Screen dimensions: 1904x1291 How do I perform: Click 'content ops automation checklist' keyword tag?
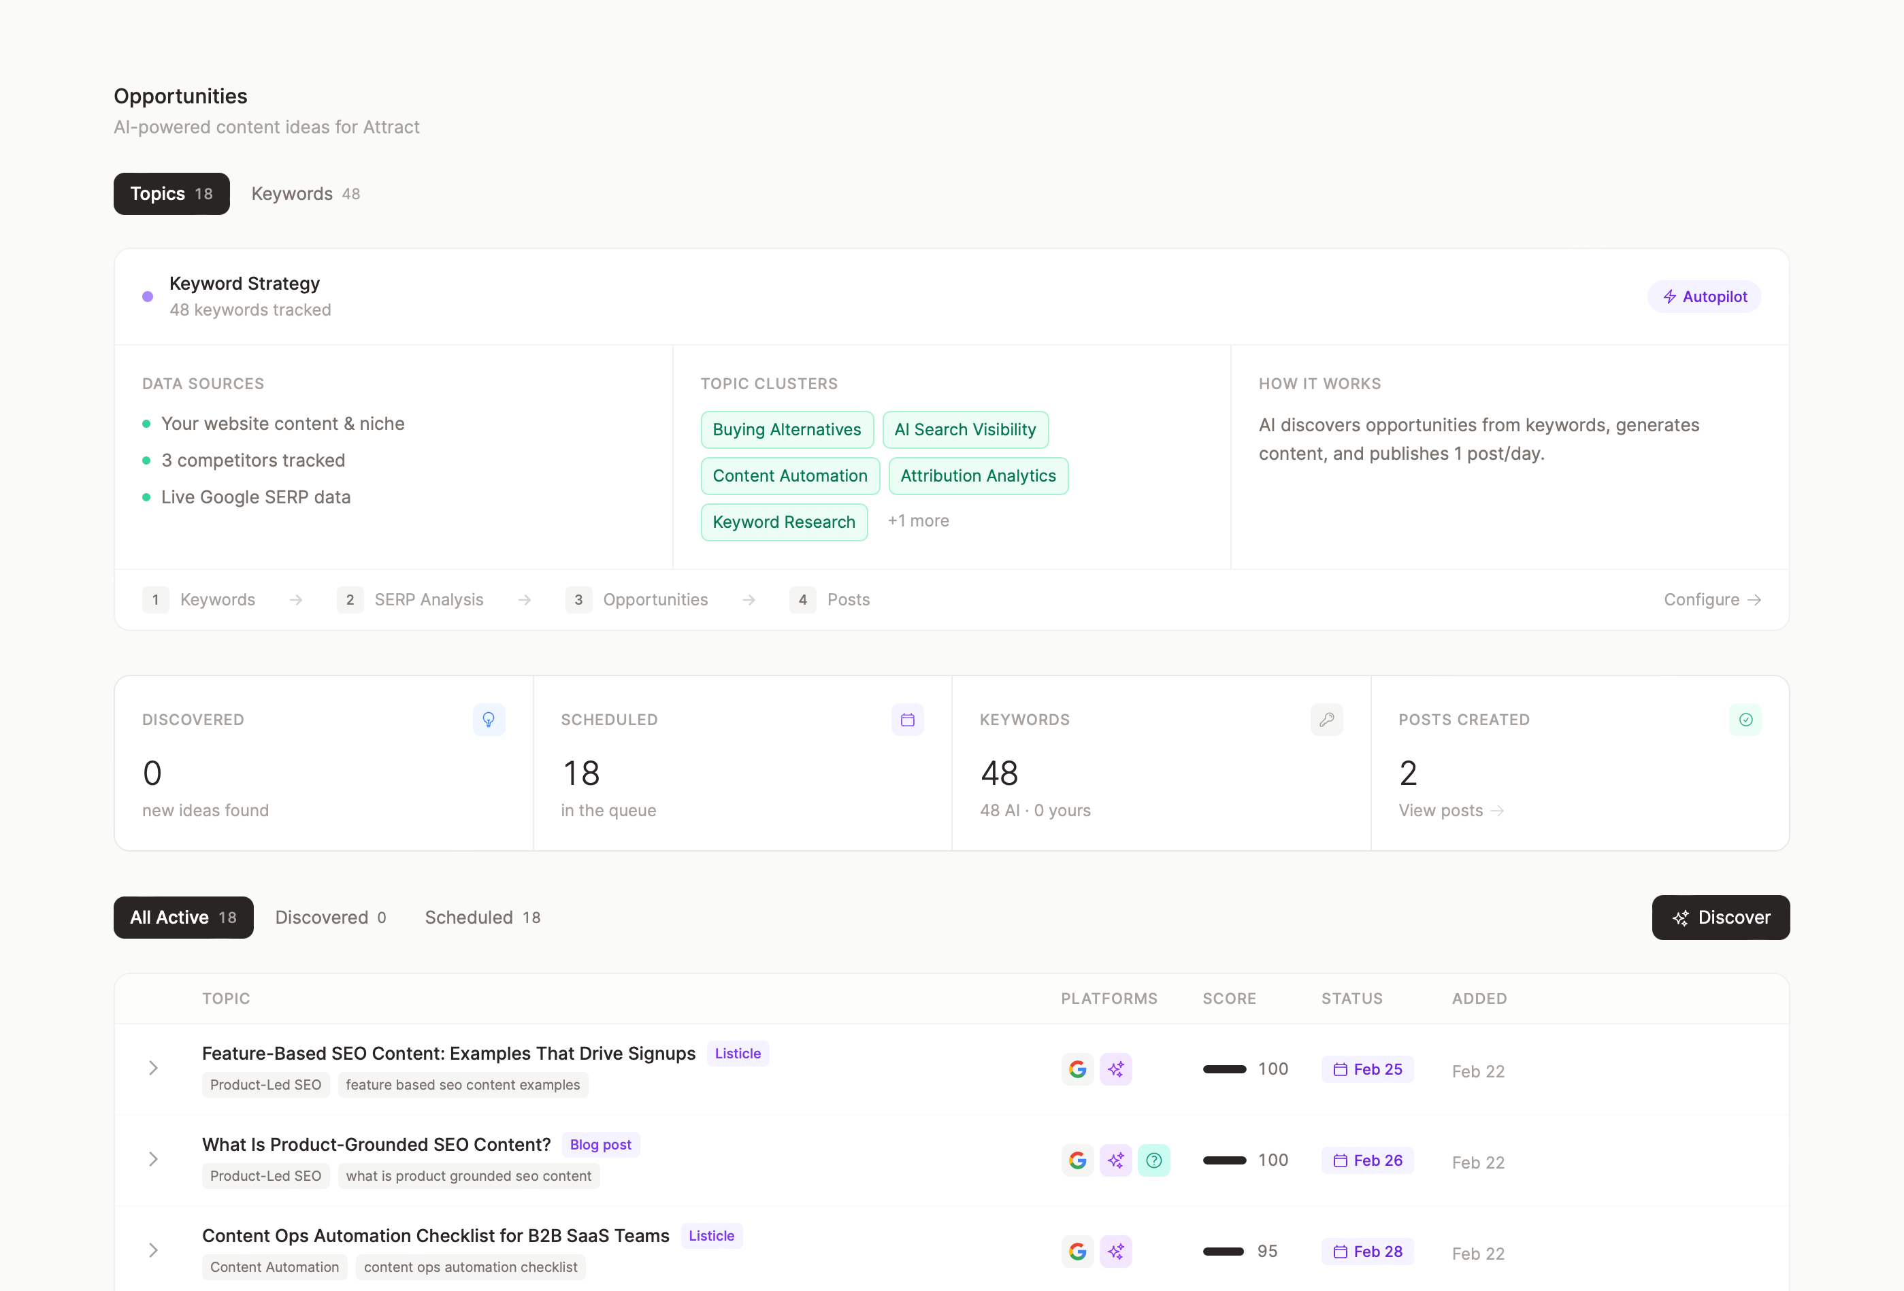click(470, 1267)
